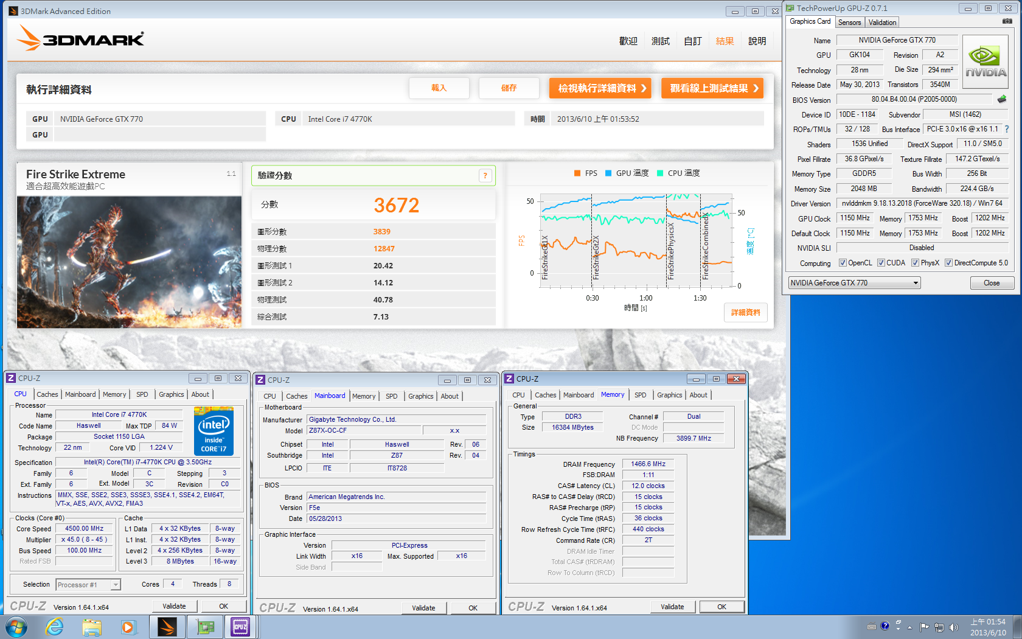Click the GPU-Z screenshot camera icon
Viewport: 1022px width, 639px height.
point(1007,21)
